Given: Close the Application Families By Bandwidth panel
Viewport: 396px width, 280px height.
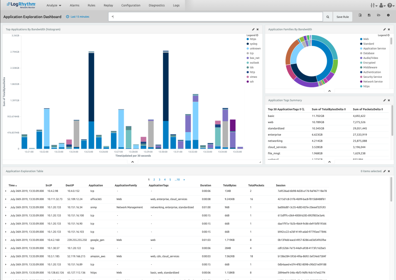Looking at the screenshot, I should click(x=389, y=30).
